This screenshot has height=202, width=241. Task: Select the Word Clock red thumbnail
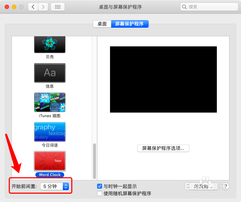pos(50,161)
